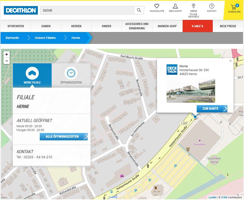
Task: Click the L 657 road sign label
Action: click(x=184, y=123)
